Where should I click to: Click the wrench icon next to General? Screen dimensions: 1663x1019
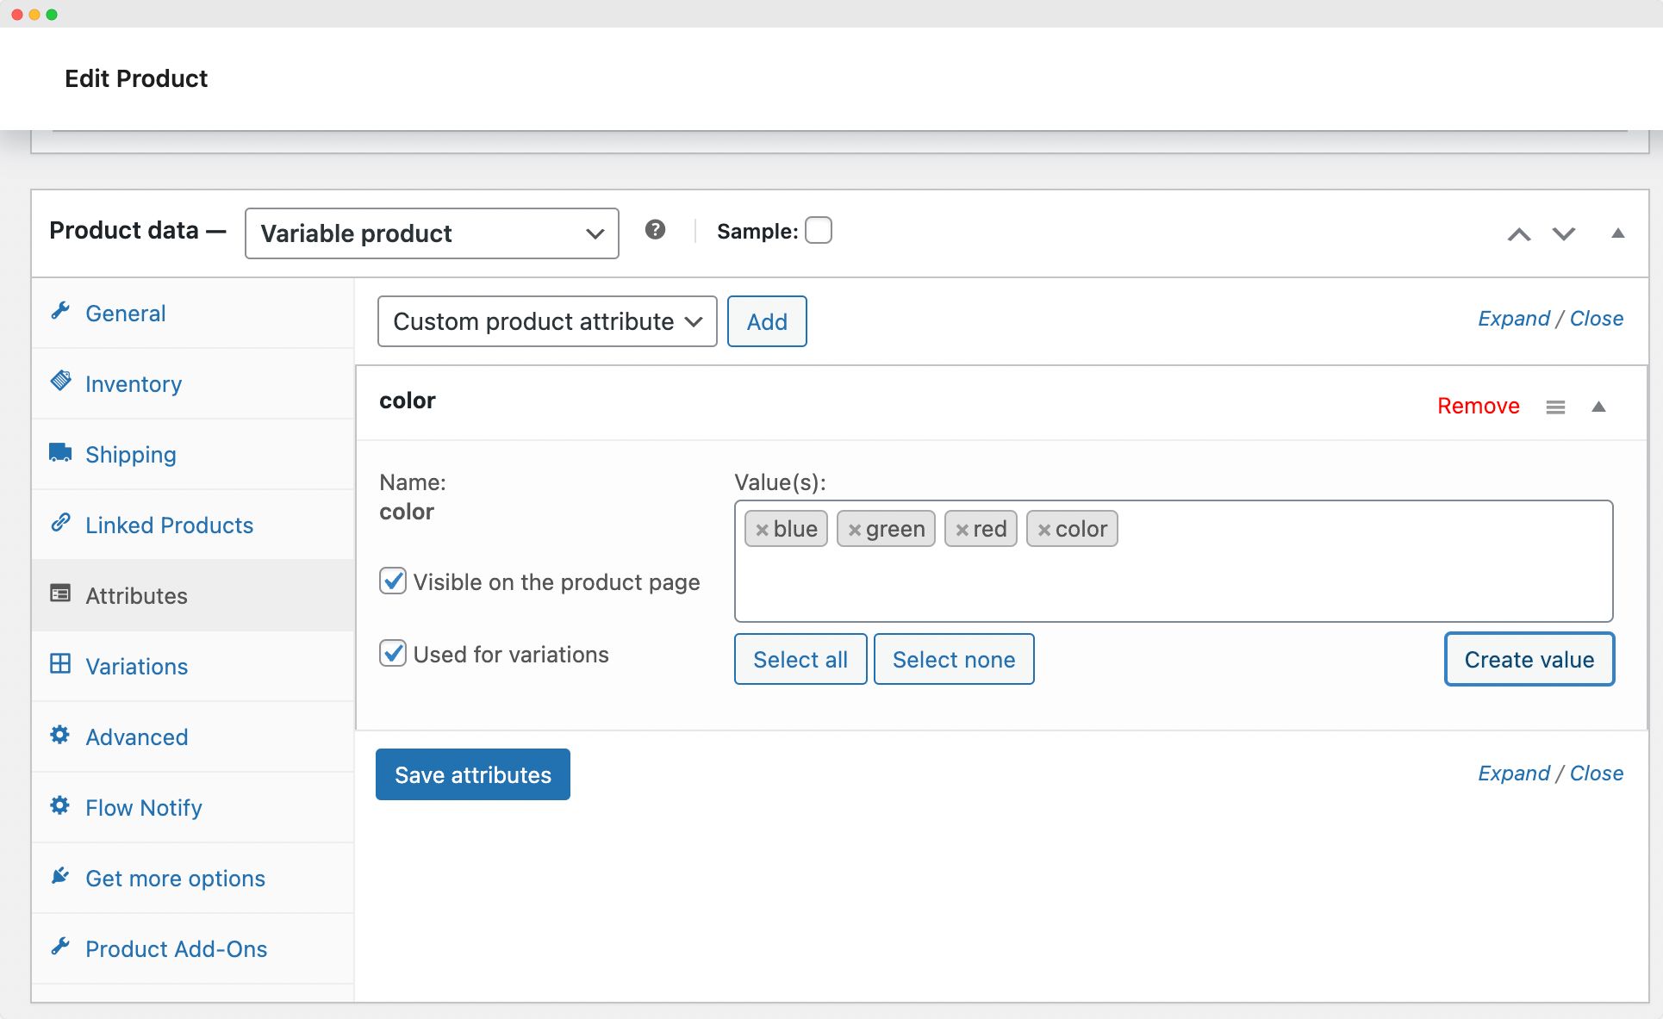click(x=60, y=311)
